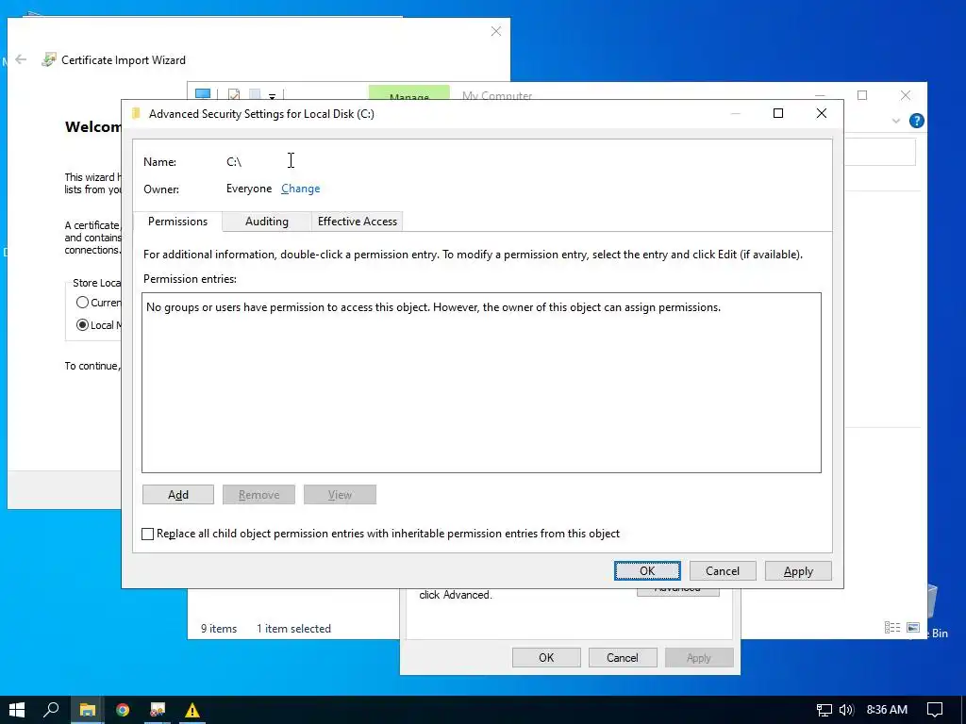The height and width of the screenshot is (724, 966).
Task: Click the yellow warning triangle taskbar icon
Action: click(192, 710)
